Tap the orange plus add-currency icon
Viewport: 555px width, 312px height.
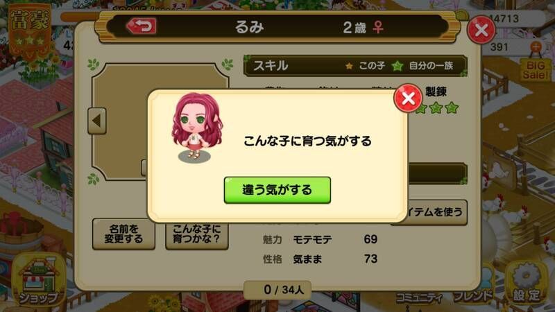click(536, 46)
